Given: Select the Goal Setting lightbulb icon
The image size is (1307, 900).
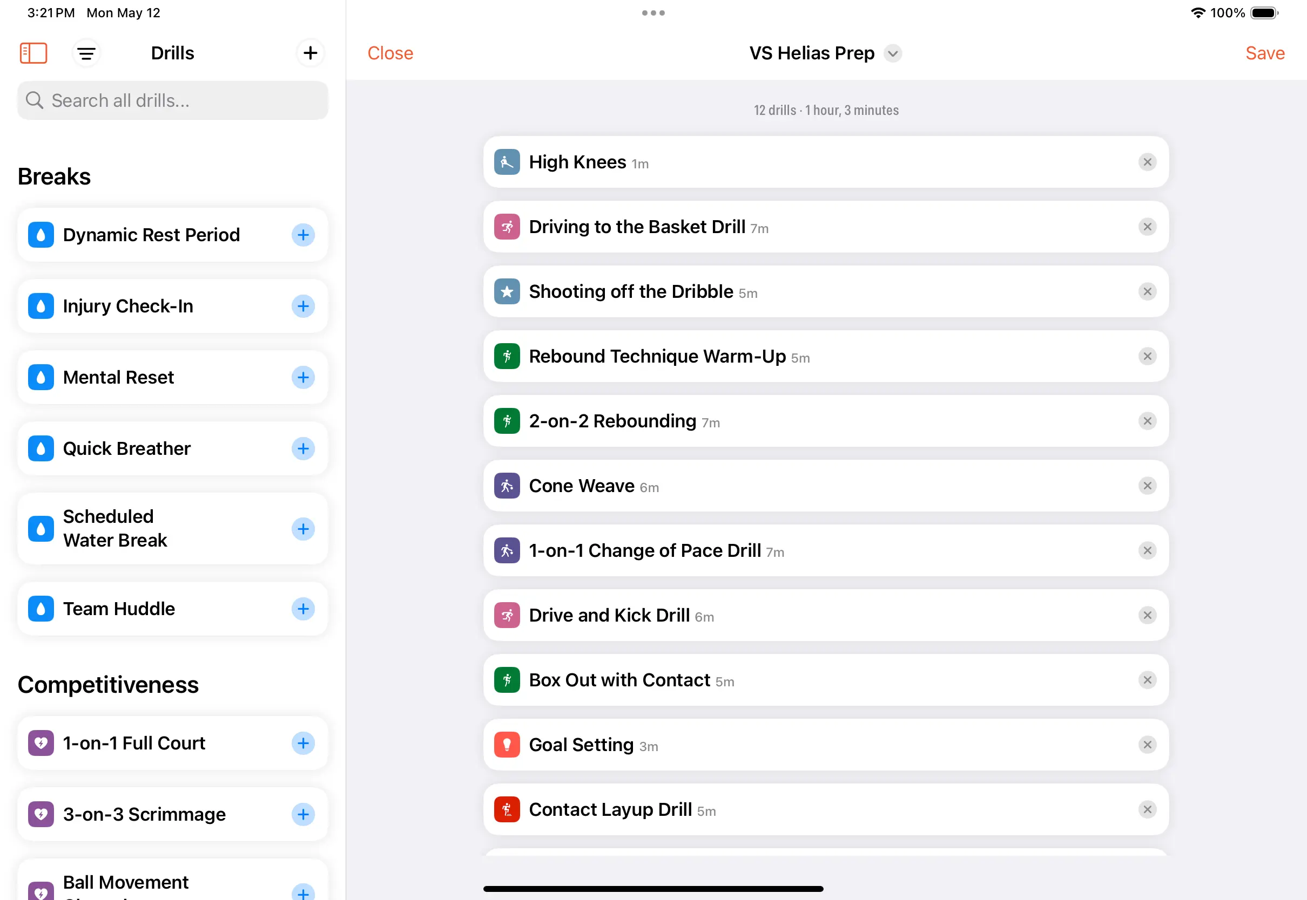Looking at the screenshot, I should 507,745.
